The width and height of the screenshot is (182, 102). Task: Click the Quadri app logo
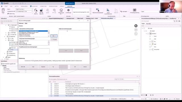[x=2, y=3]
